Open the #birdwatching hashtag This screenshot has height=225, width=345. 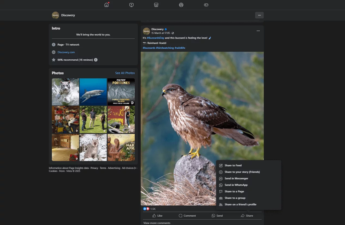(165, 48)
